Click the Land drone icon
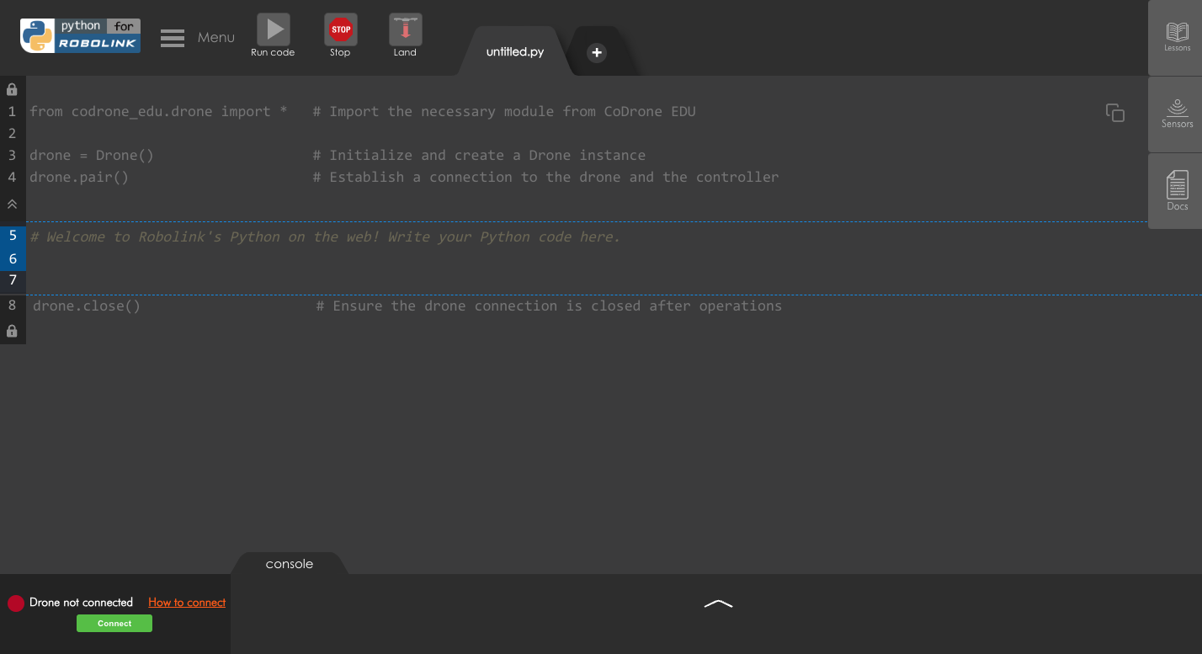Screen dimensions: 1202x654 (x=405, y=30)
